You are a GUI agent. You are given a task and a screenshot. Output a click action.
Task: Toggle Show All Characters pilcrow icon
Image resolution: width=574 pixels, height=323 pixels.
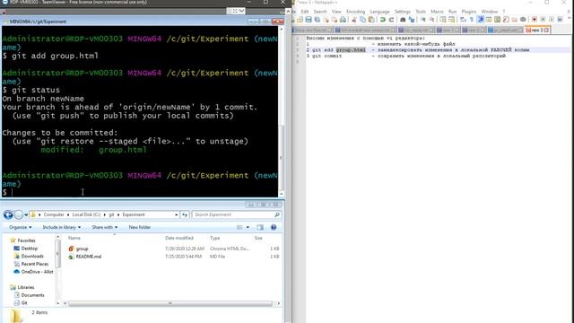pos(471,20)
